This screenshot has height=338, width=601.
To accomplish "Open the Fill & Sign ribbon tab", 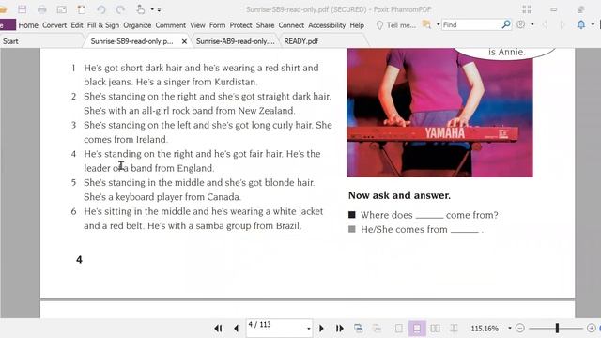I will click(103, 25).
